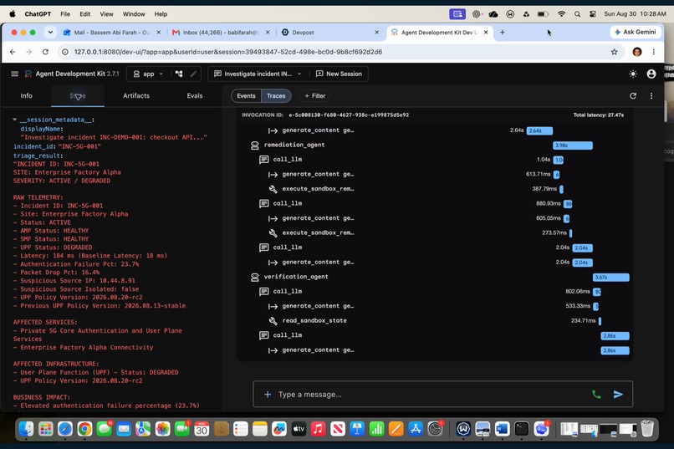Click the + Filter button

(315, 96)
